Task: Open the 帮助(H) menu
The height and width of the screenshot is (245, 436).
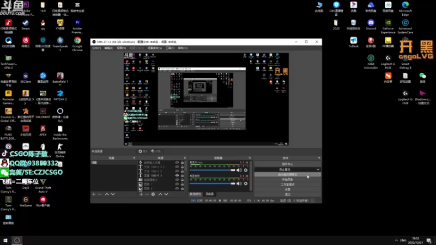Action: pos(183,48)
